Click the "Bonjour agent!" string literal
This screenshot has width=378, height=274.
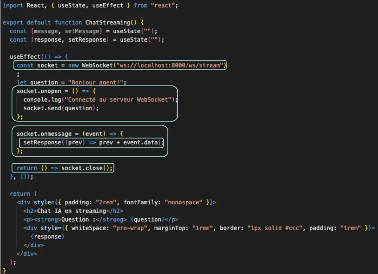pos(97,82)
